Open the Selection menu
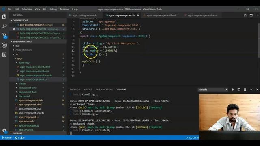The height and width of the screenshot is (146, 260). pyautogui.click(x=27, y=9)
